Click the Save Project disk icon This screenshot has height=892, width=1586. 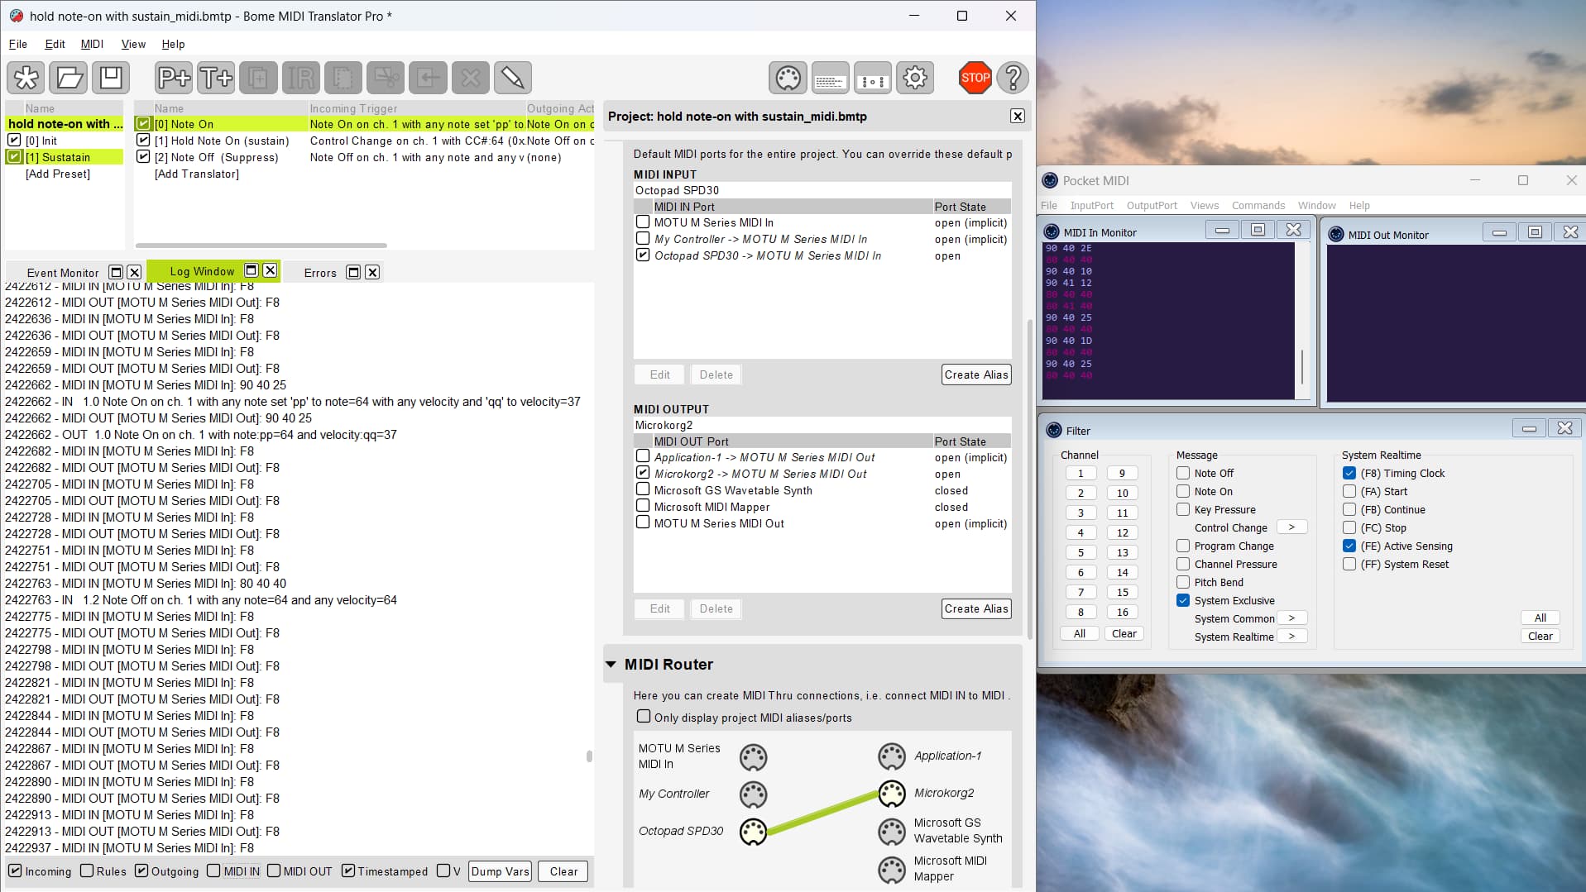(111, 78)
